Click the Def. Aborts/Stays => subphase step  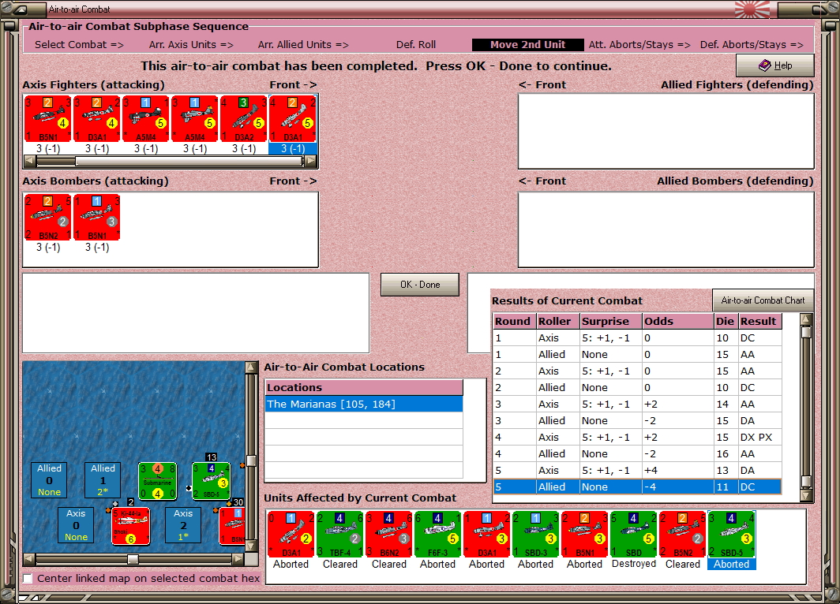[752, 45]
